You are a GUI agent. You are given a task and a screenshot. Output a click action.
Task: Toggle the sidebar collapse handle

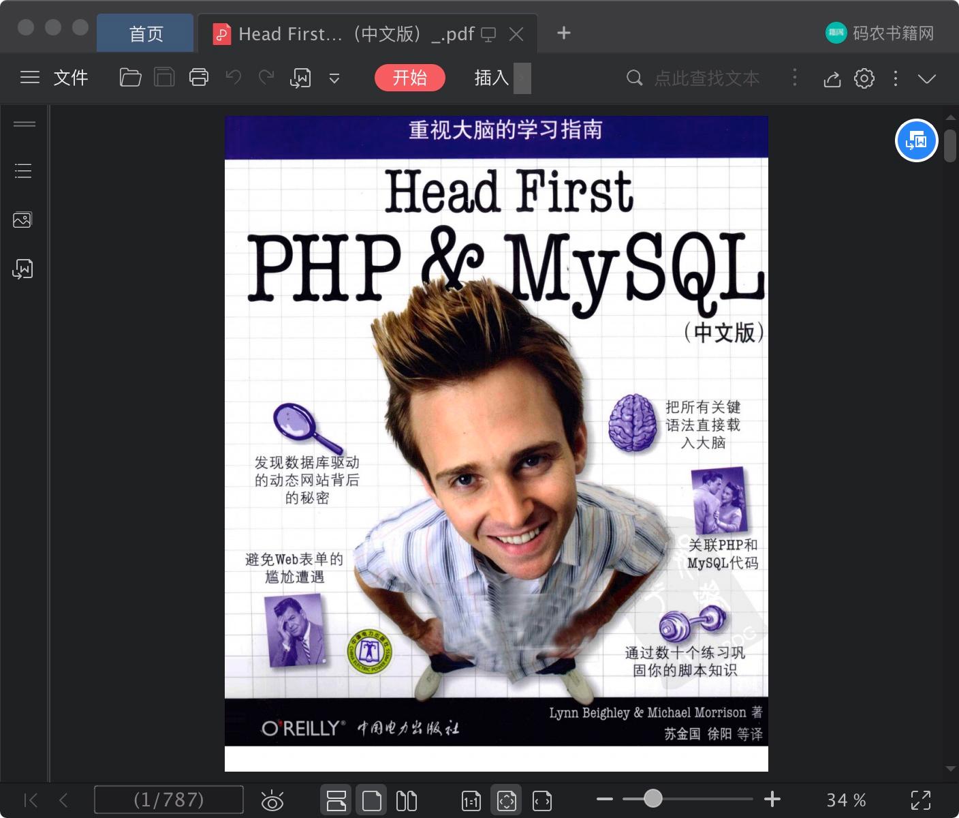(25, 124)
